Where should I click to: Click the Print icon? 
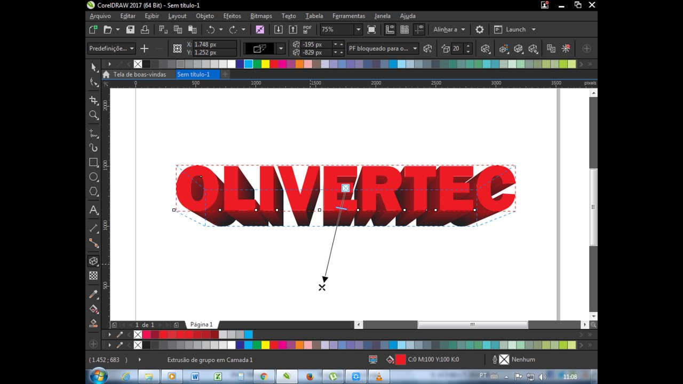(145, 30)
